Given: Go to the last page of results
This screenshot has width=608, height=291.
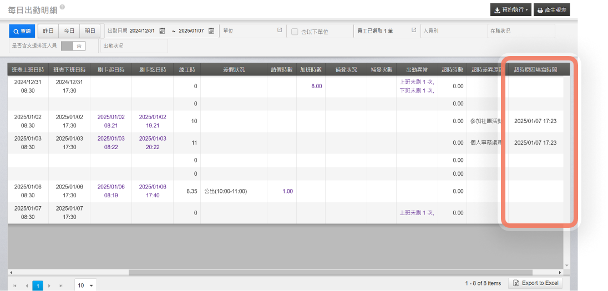Looking at the screenshot, I should (61, 285).
